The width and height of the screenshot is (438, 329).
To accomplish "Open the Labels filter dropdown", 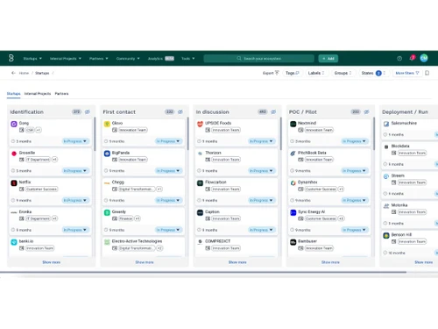I will click(316, 73).
